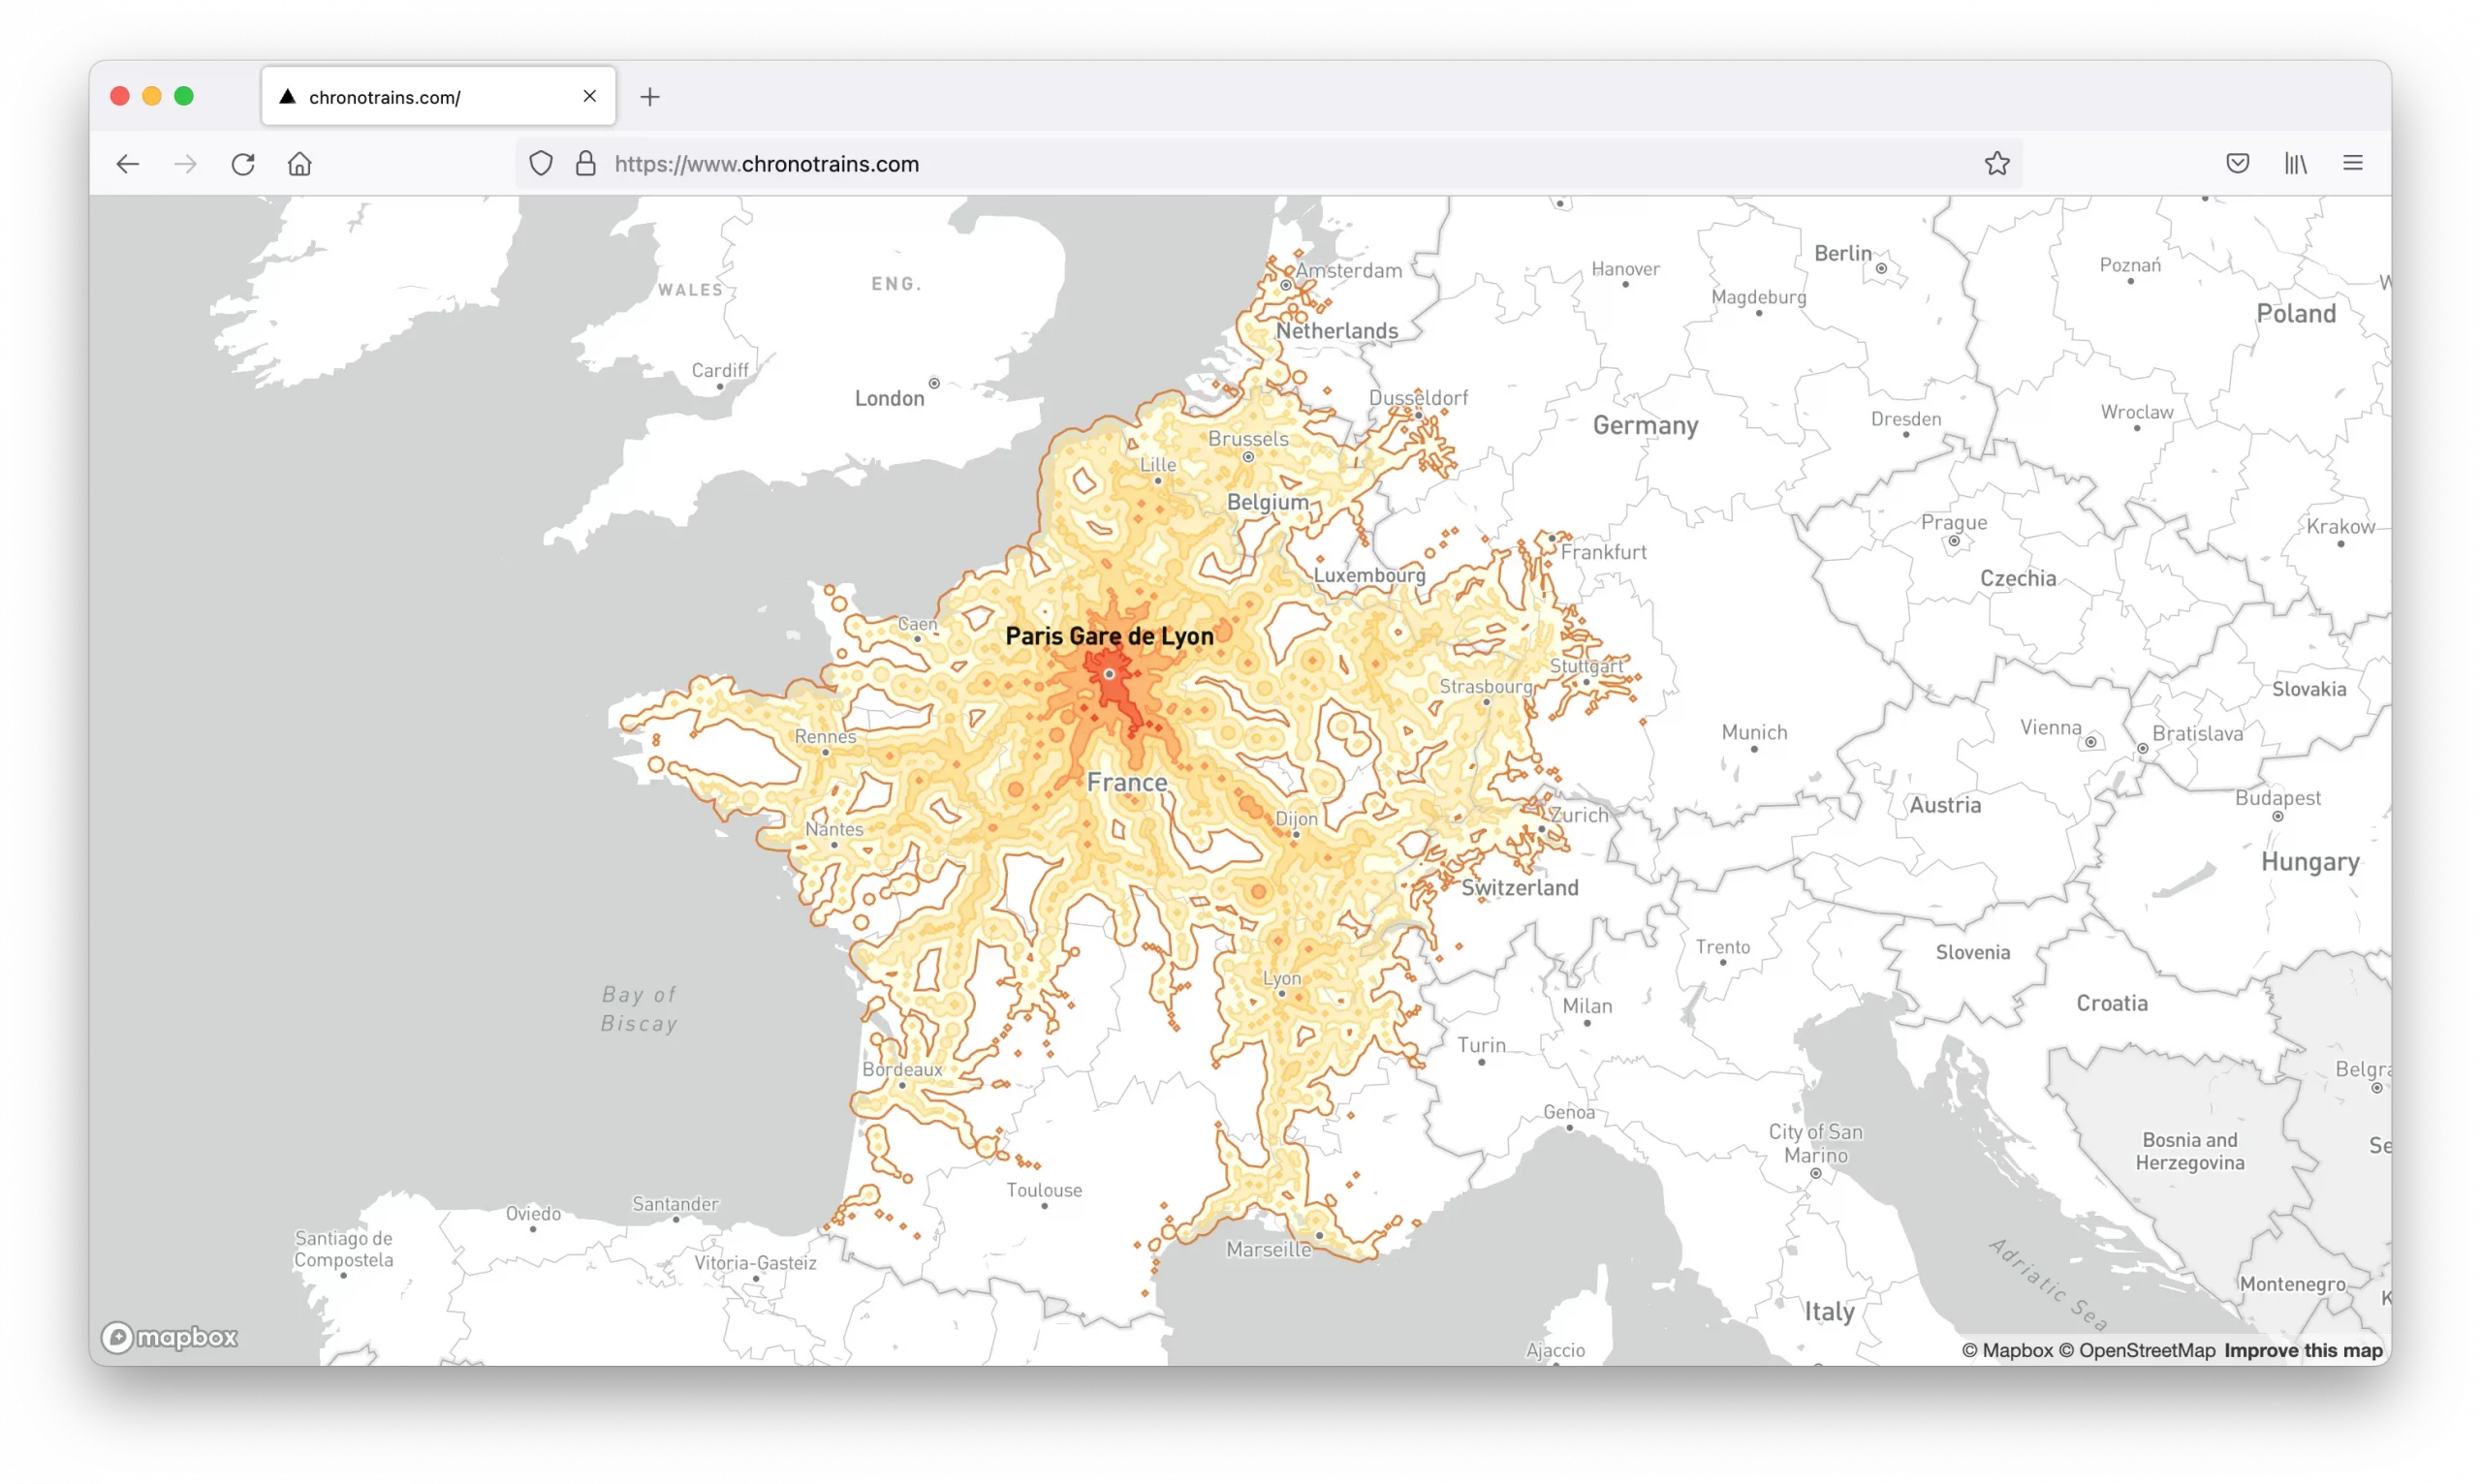Click the Vitoria-Gasteiz label on map
2481x1484 pixels.
(x=755, y=1263)
